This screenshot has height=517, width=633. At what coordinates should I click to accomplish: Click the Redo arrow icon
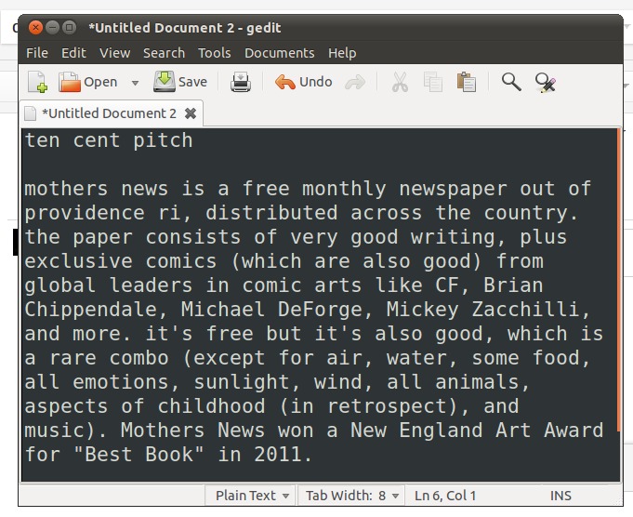click(x=355, y=83)
